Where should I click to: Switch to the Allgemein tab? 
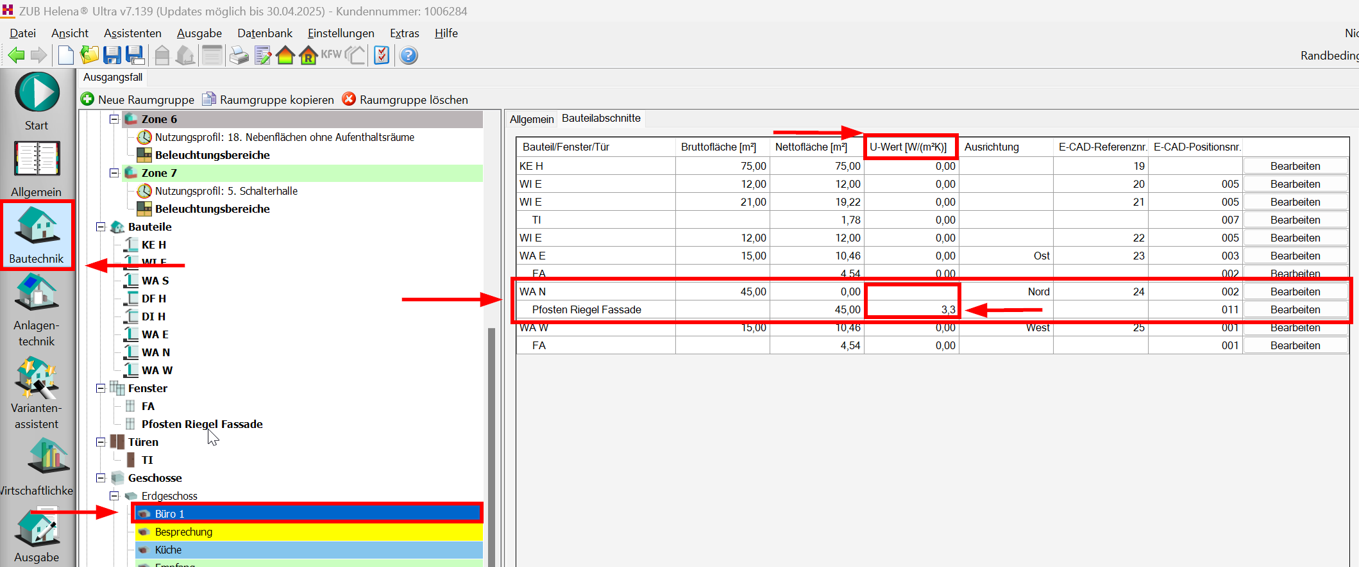[x=531, y=119]
